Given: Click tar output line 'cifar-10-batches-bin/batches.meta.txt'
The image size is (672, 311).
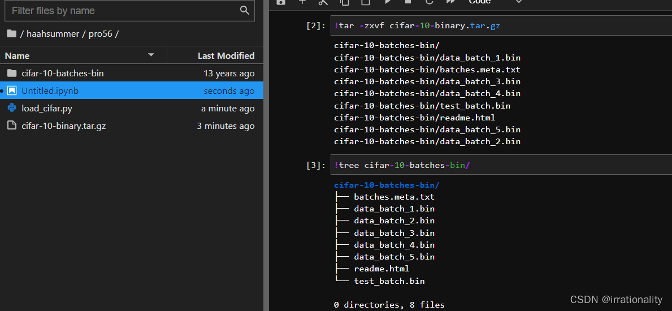Looking at the screenshot, I should 427,70.
